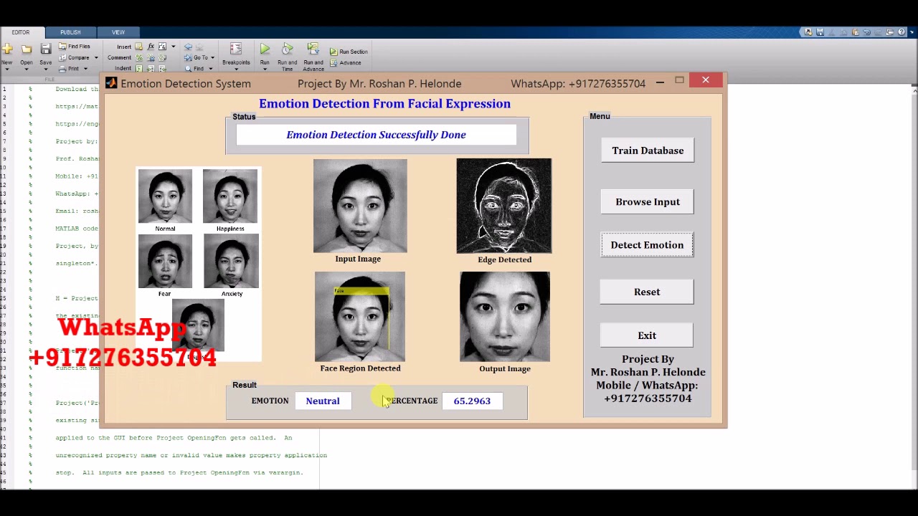Expand the Go To dropdown arrow

(x=212, y=57)
